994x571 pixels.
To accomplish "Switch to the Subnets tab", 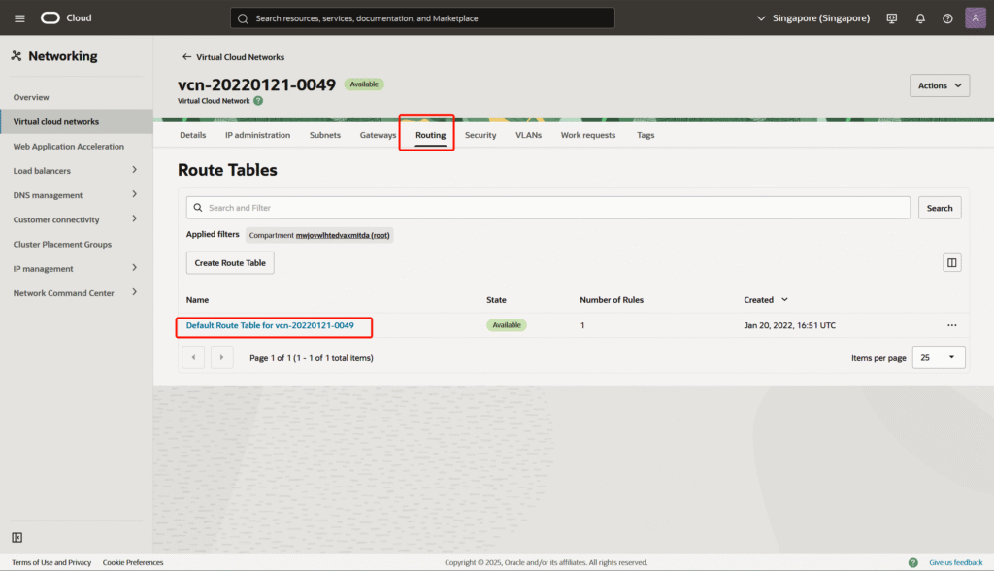I will tap(324, 135).
